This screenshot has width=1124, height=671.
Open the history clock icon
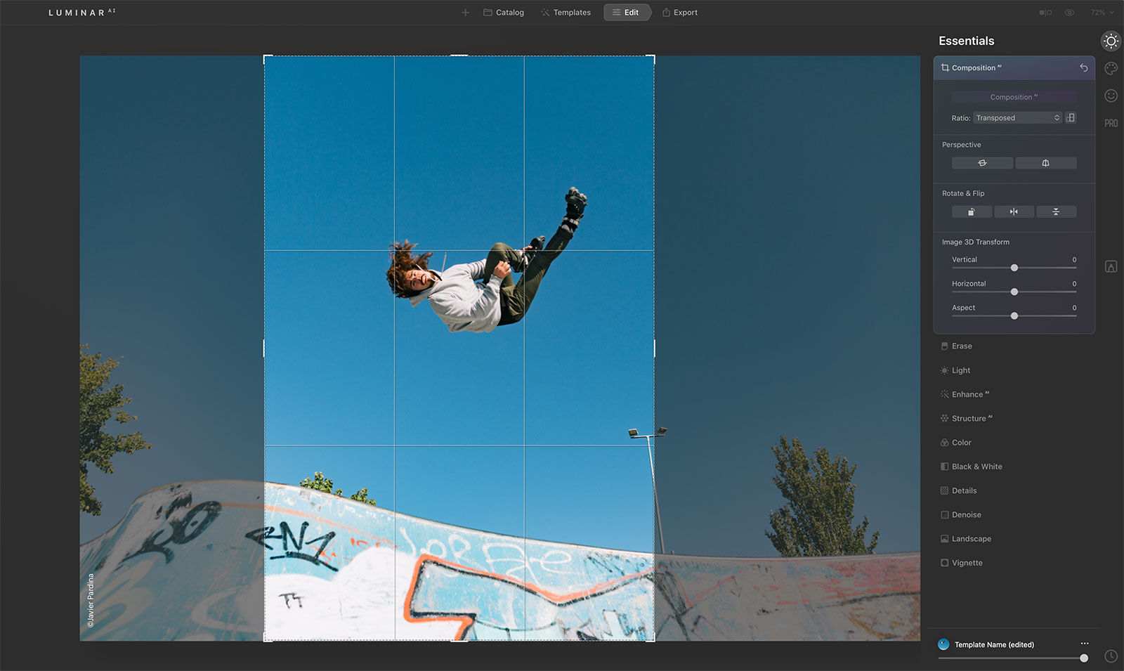[x=1111, y=656]
